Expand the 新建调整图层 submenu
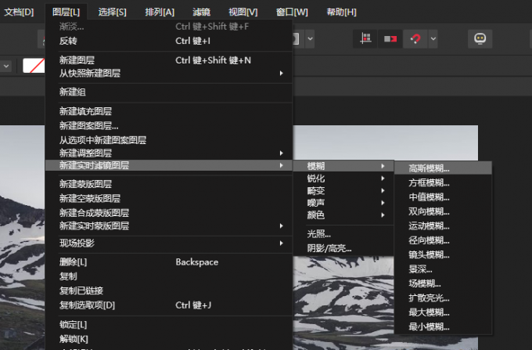The height and width of the screenshot is (350, 532). pyautogui.click(x=169, y=153)
